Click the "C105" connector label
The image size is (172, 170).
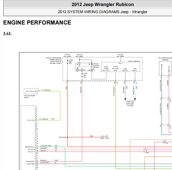click(147, 153)
